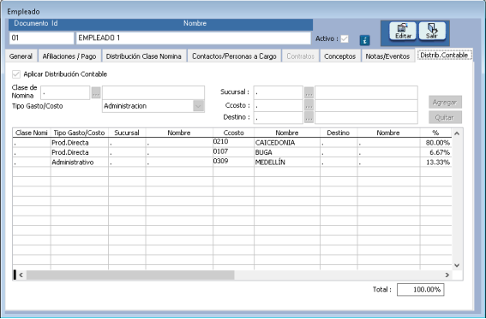
Task: Switch to Afiliaciones / Pago tab
Action: tap(69, 56)
